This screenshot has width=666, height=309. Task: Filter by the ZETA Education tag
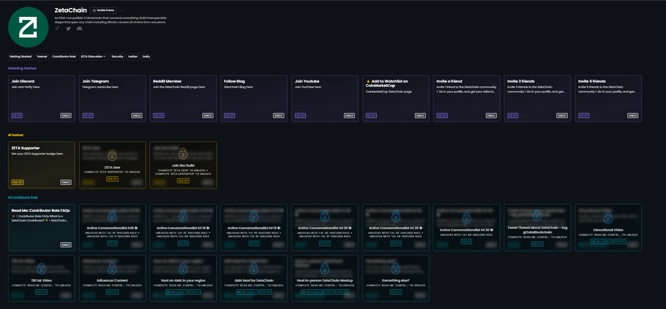click(93, 57)
